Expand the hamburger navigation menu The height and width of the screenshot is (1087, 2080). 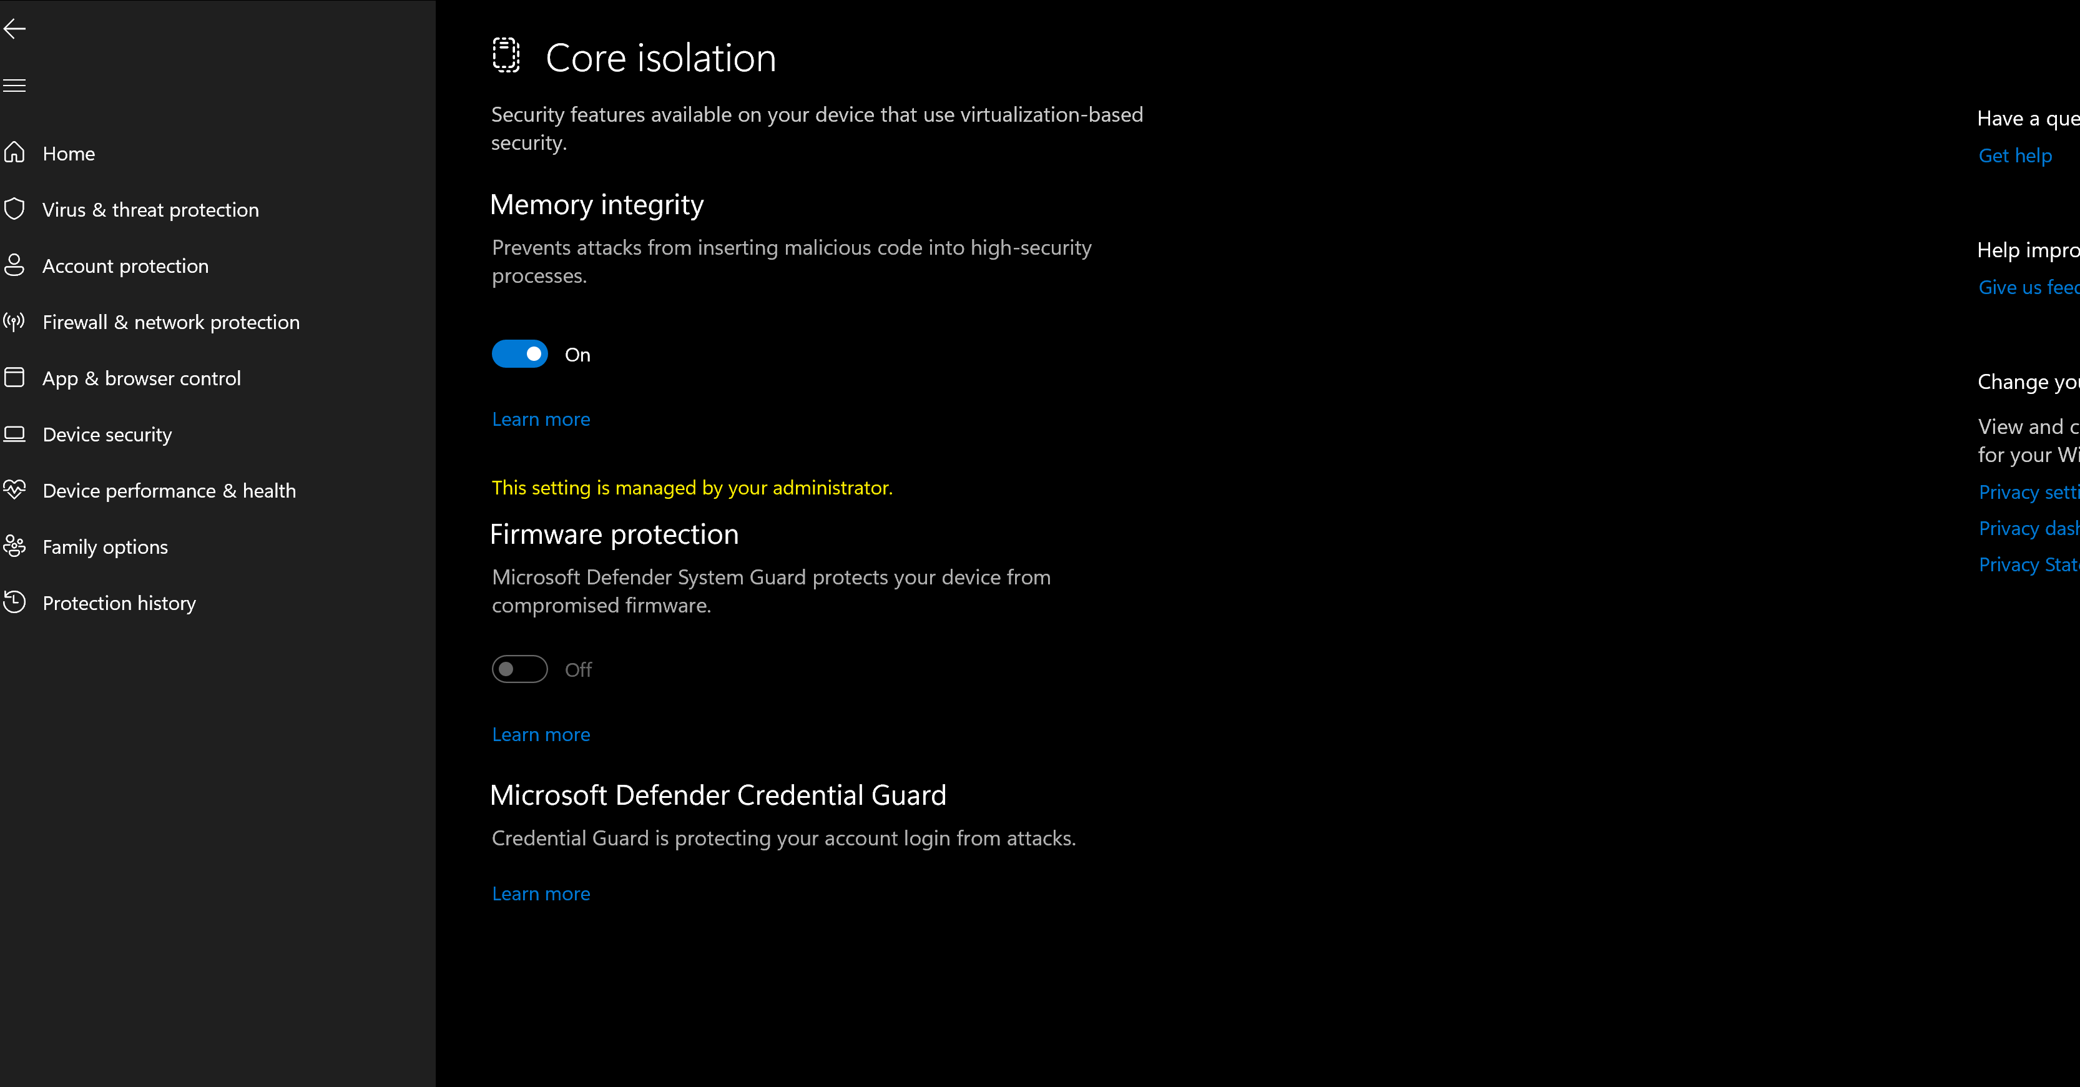(14, 86)
